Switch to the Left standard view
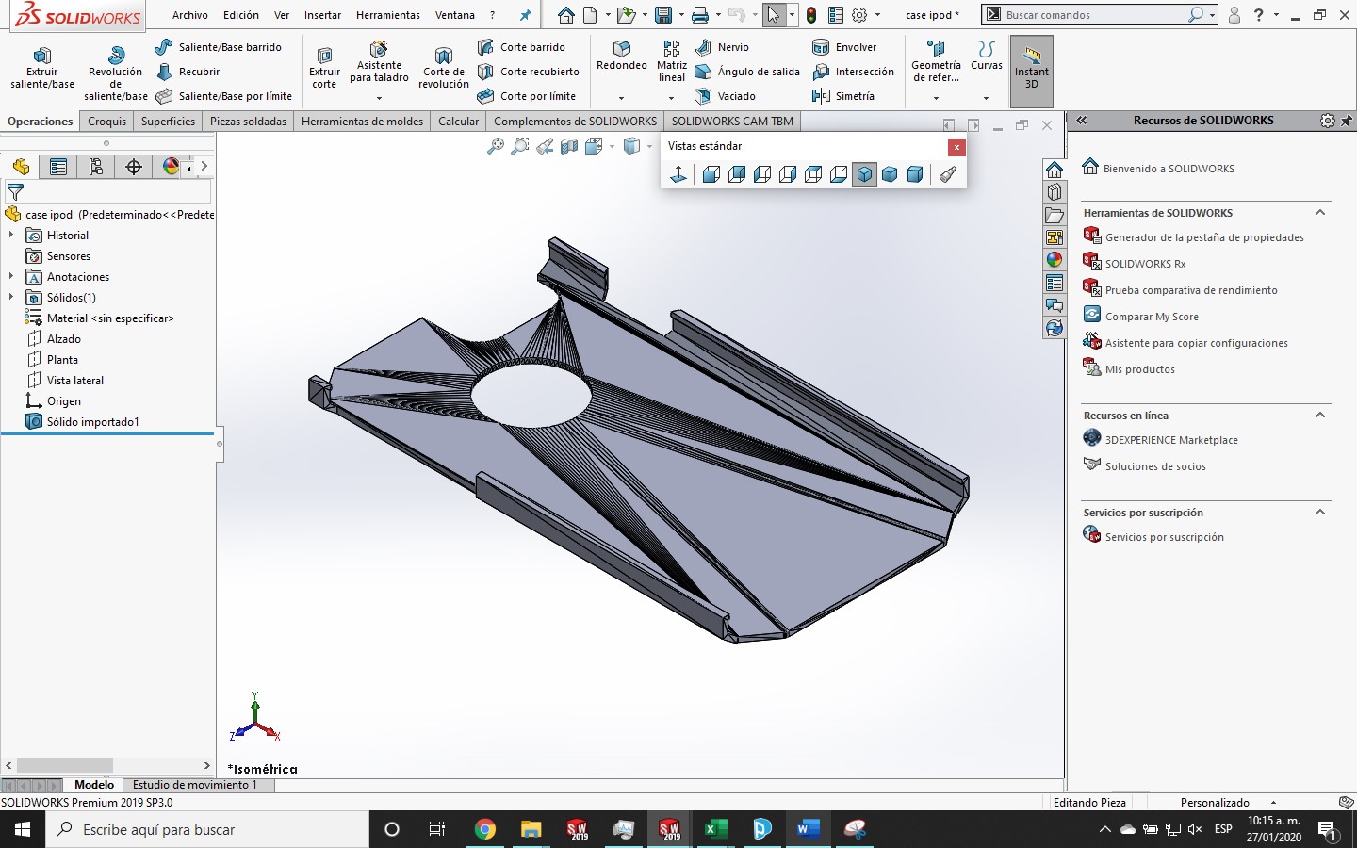 click(x=762, y=174)
